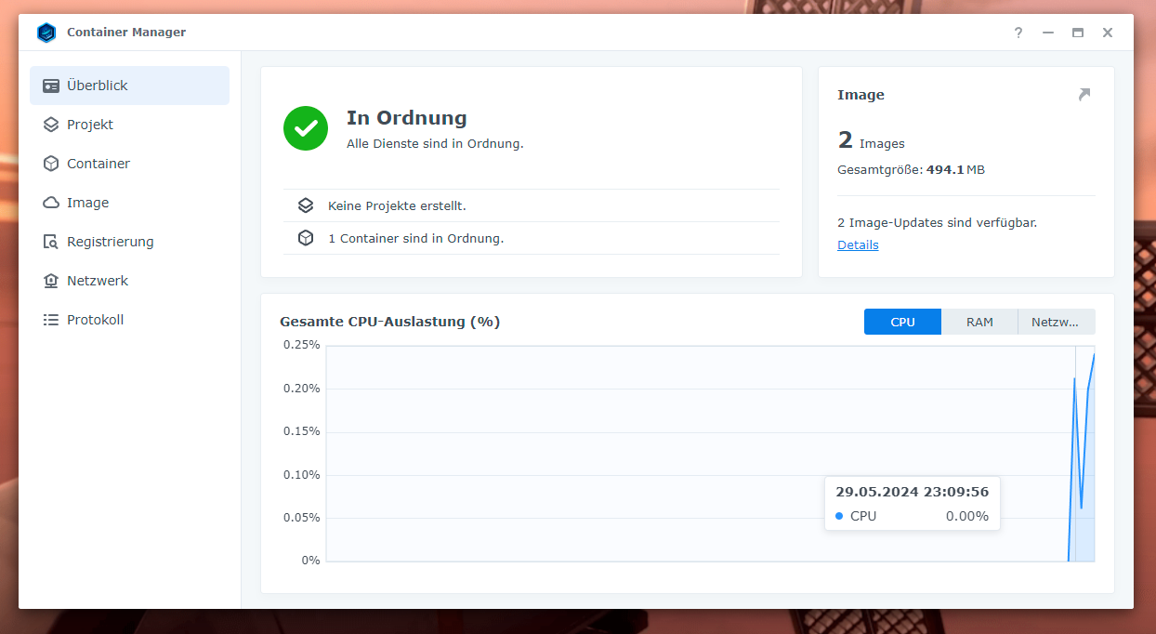Click the Netzwerk house icon
The height and width of the screenshot is (634, 1156).
click(x=51, y=281)
